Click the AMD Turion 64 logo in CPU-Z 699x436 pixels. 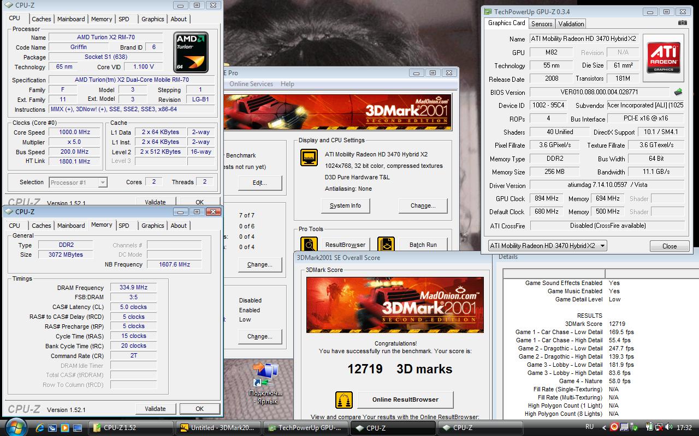click(x=191, y=52)
